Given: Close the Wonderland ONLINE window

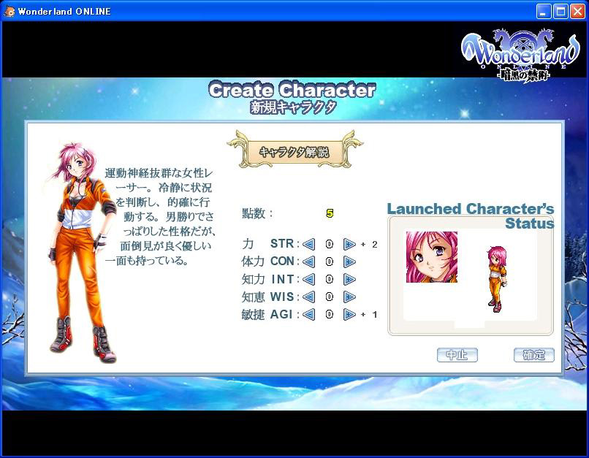Looking at the screenshot, I should 577,12.
